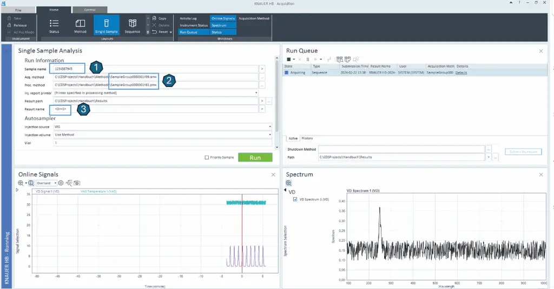
Task: Click the Submit Shutdown button
Action: click(x=523, y=152)
